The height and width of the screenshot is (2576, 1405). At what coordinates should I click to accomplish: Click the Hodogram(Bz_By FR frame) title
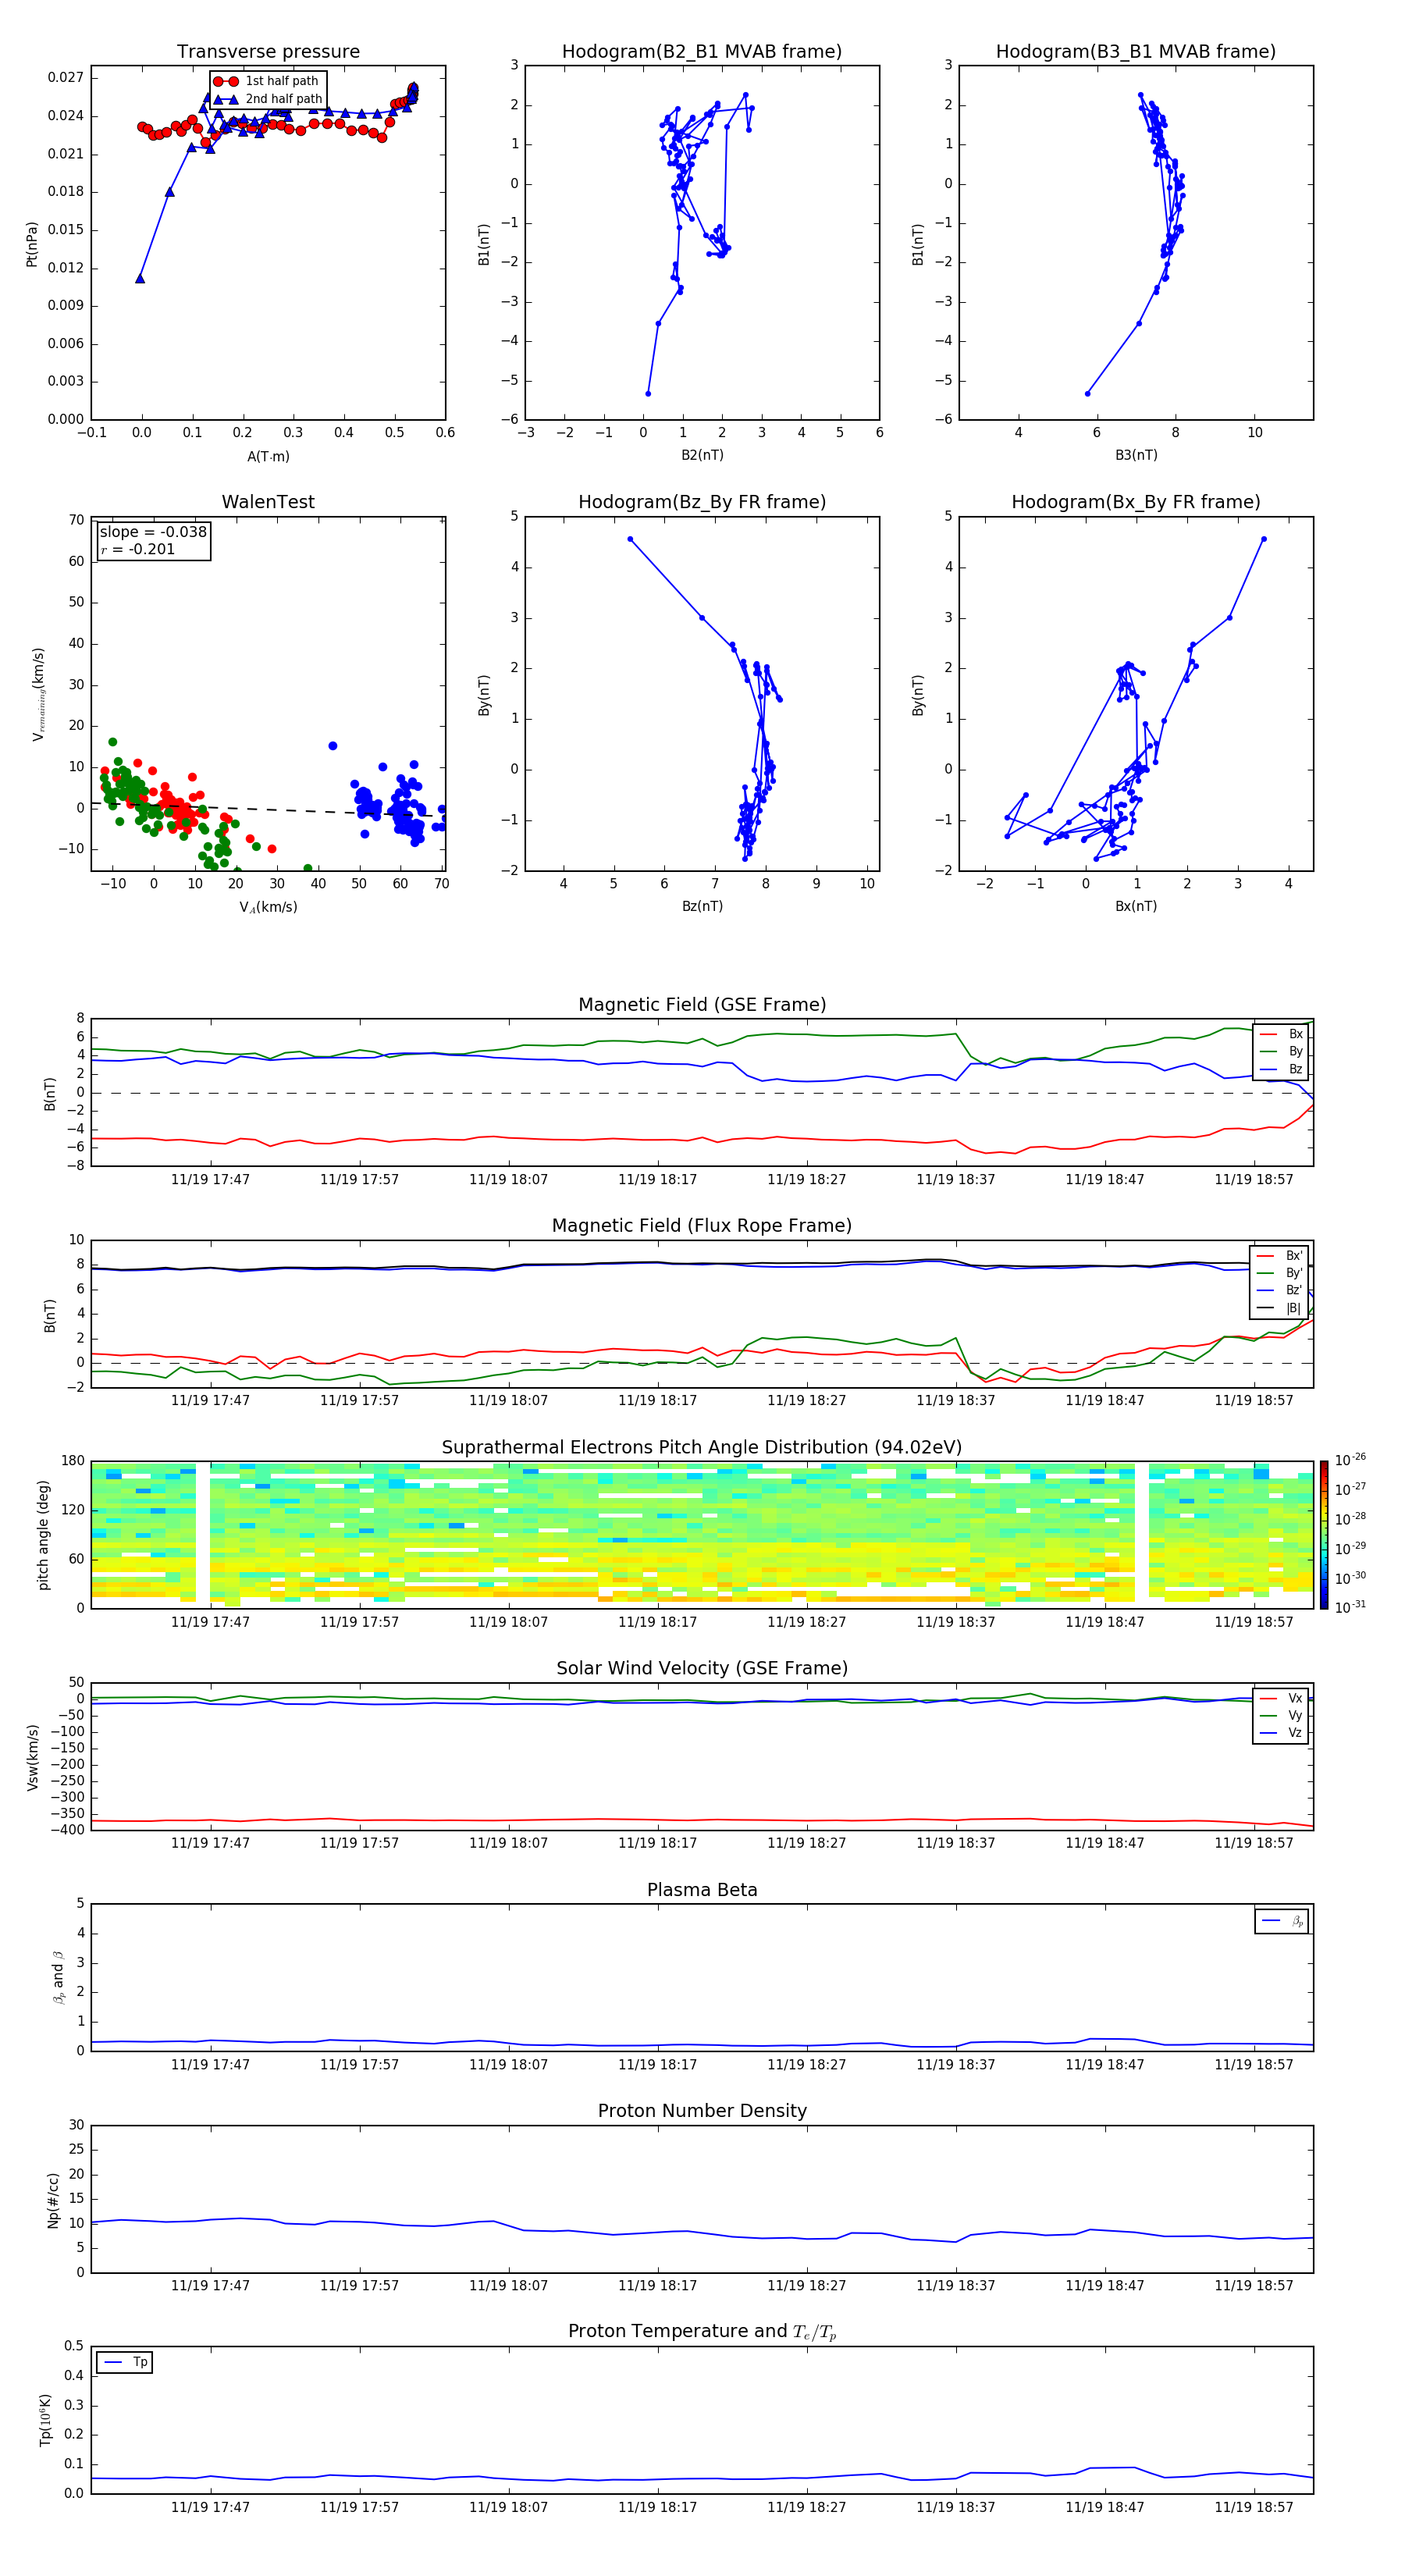click(x=702, y=502)
